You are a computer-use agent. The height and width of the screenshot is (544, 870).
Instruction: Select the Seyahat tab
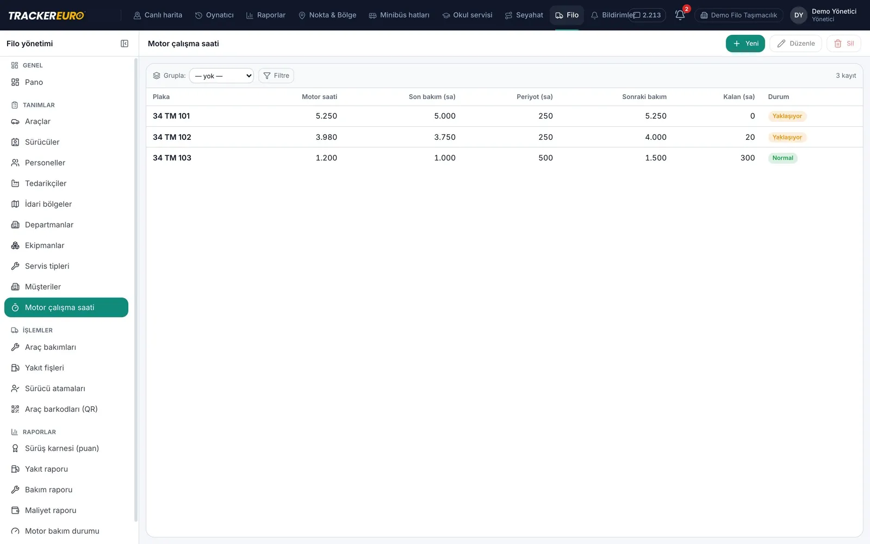[x=524, y=15]
